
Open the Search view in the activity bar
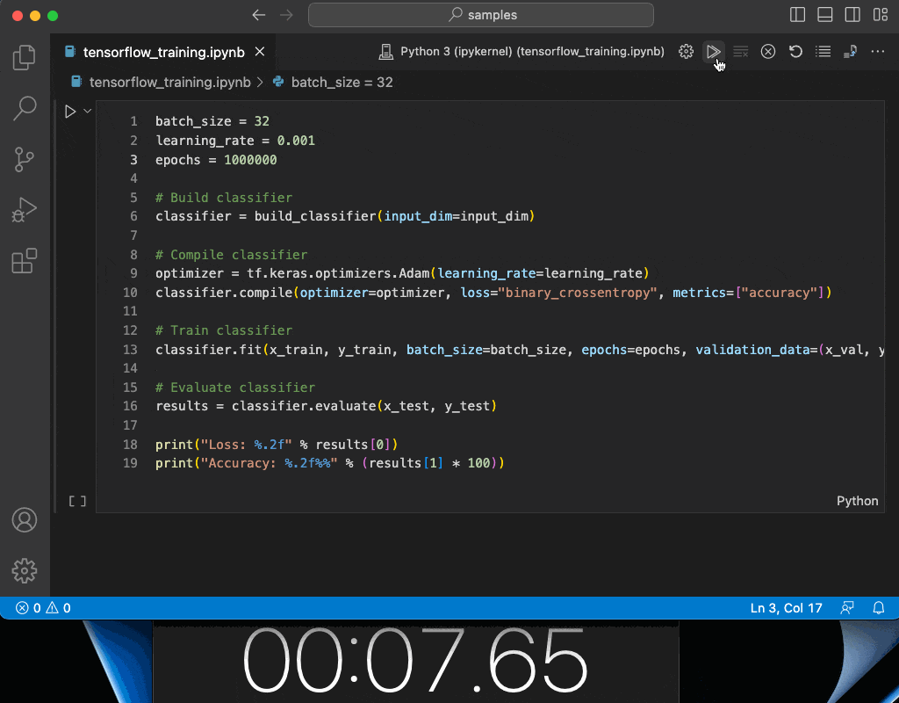coord(24,107)
